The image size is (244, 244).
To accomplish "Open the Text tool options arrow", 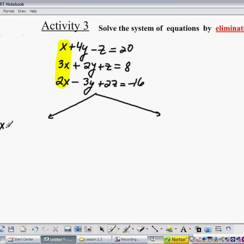I will coord(190,229).
